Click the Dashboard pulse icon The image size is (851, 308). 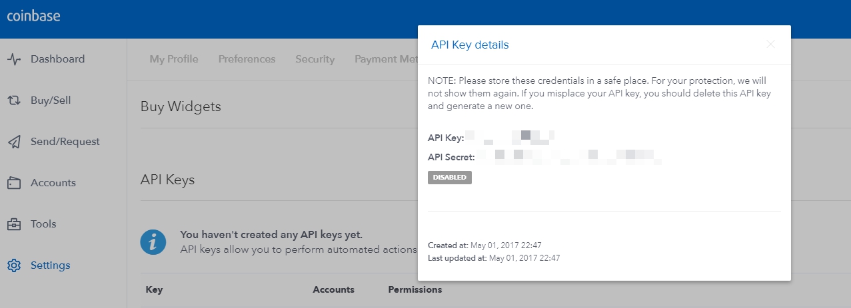(x=14, y=59)
